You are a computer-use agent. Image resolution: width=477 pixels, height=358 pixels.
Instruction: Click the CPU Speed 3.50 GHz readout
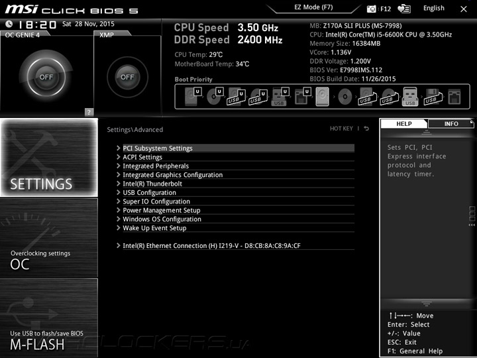(x=226, y=28)
